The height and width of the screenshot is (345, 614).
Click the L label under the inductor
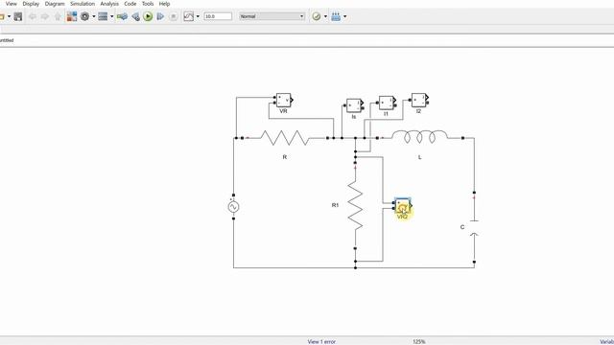(419, 157)
